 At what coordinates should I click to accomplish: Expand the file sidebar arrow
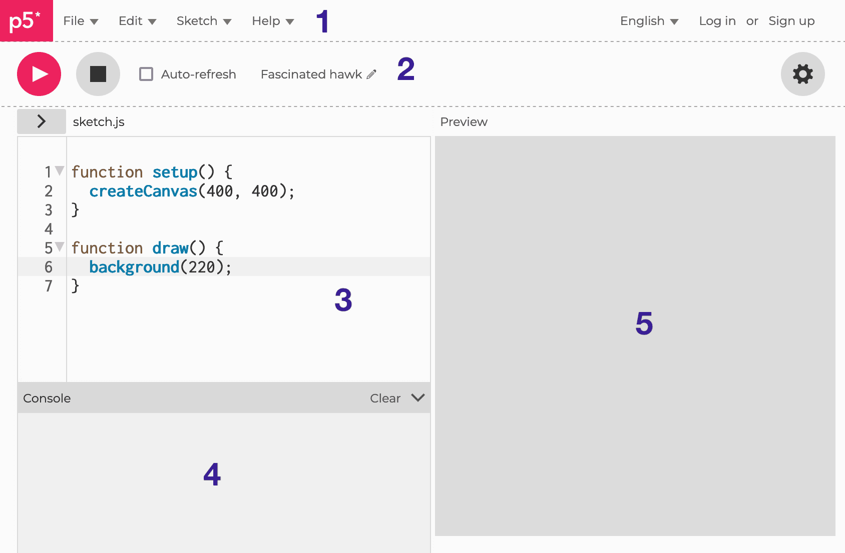[x=42, y=121]
